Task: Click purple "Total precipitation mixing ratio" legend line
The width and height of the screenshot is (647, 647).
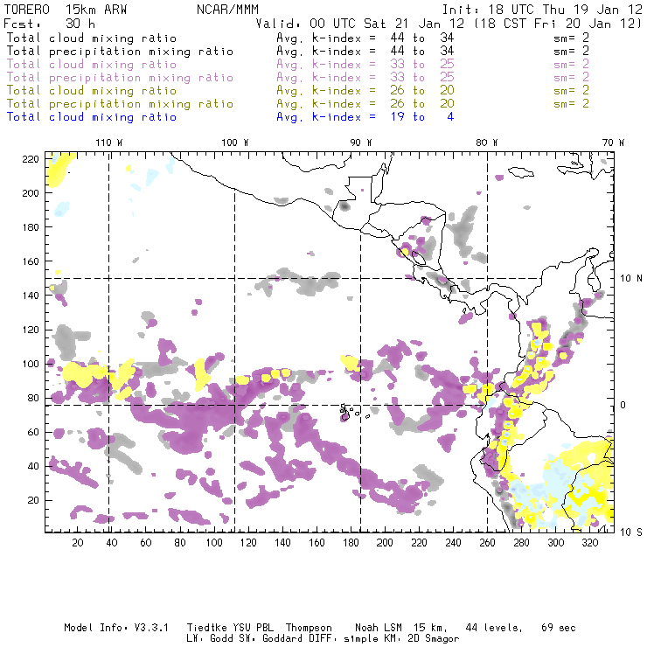Action: point(120,78)
